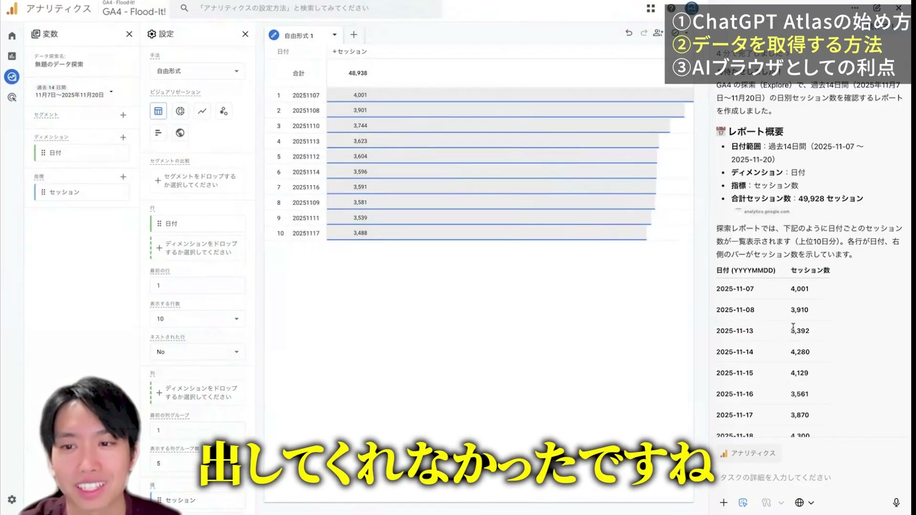
Task: Select the 日付 dimension chip in 変数
Action: [x=82, y=153]
